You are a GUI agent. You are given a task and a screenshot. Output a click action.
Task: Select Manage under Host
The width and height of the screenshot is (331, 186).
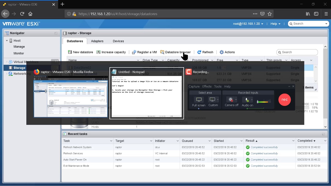click(x=19, y=47)
